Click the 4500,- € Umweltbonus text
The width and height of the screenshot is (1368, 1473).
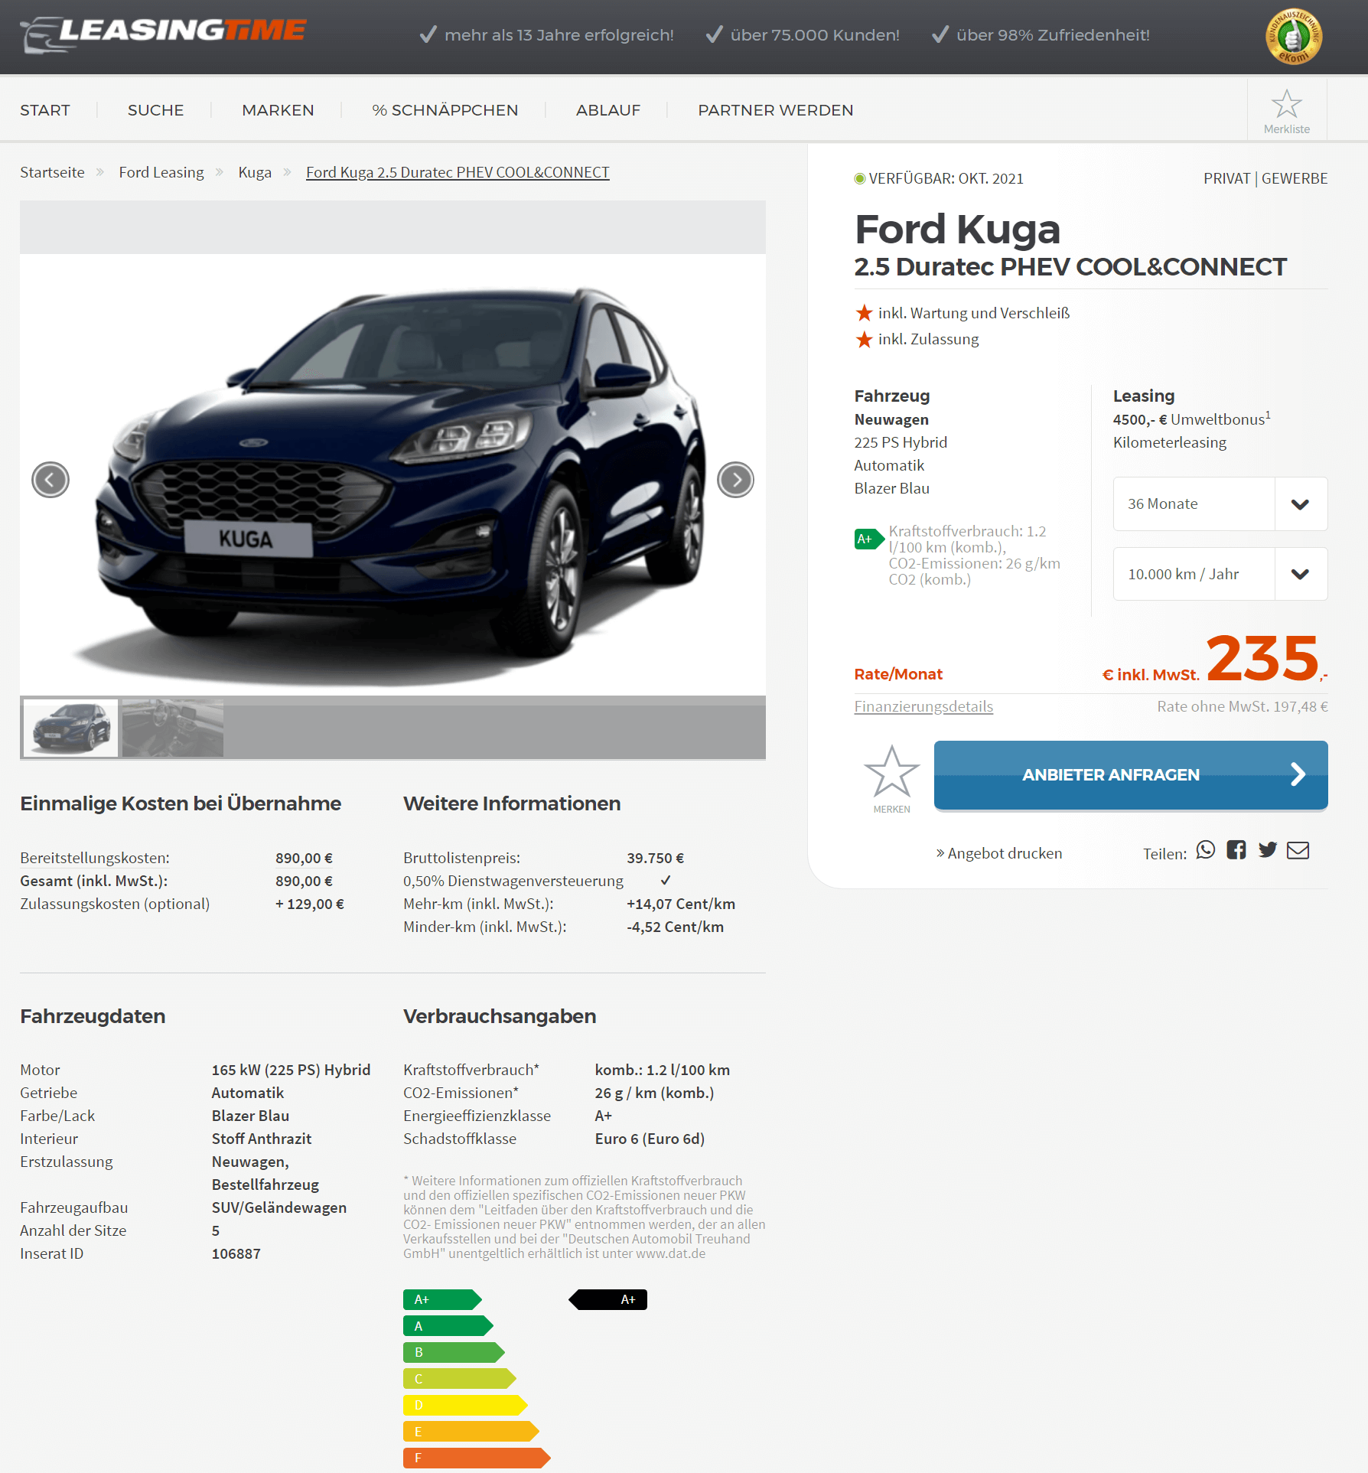tap(1192, 419)
